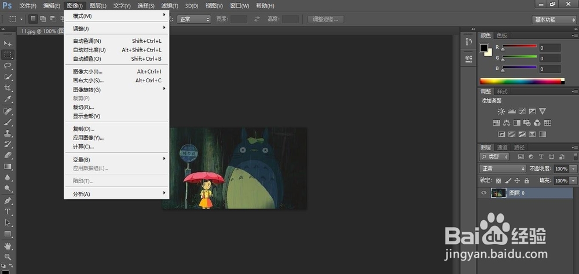Click the R value input field
The height and width of the screenshot is (274, 579).
tap(550, 48)
